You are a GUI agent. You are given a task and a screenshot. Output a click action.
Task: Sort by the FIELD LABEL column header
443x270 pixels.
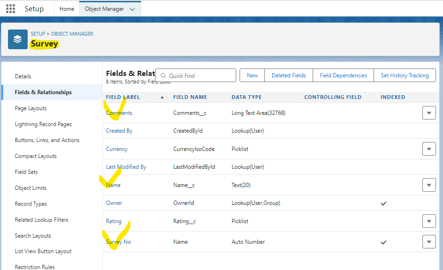(x=123, y=97)
